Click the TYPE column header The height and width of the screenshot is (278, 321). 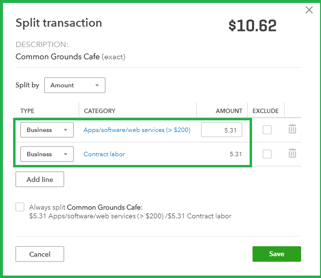[27, 111]
